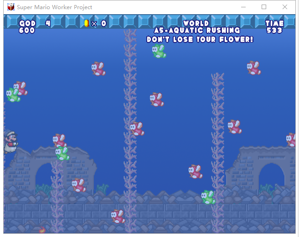Click the red fish inside the brick floor
This screenshot has height=237, width=299.
tap(118, 216)
